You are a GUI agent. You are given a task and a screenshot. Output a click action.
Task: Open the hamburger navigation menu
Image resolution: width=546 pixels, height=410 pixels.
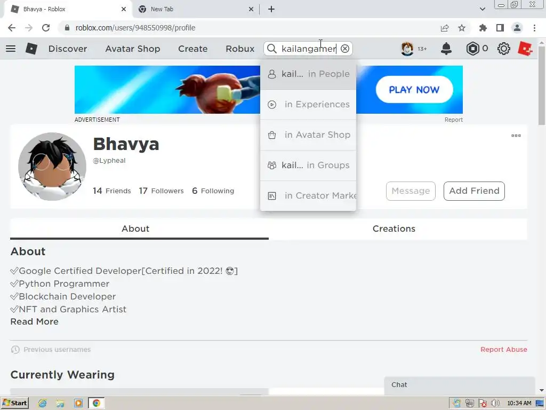click(x=11, y=49)
